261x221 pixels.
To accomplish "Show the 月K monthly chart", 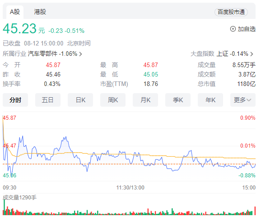I will 145,100.
